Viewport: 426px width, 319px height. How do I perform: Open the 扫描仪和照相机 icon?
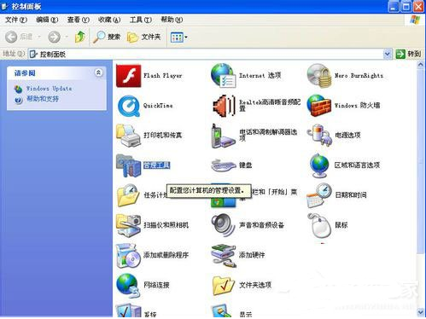[x=129, y=225]
